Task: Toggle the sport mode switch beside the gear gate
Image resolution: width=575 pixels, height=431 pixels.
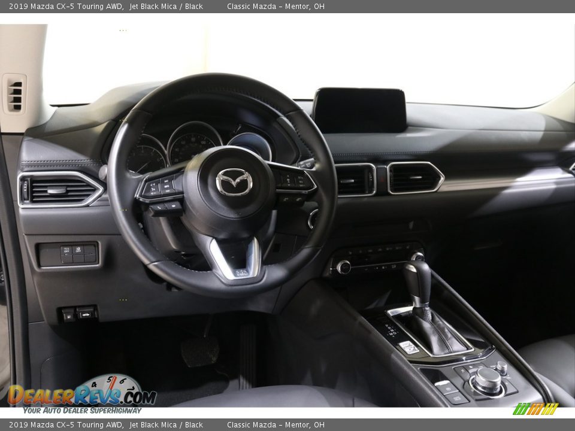Action: 409,348
